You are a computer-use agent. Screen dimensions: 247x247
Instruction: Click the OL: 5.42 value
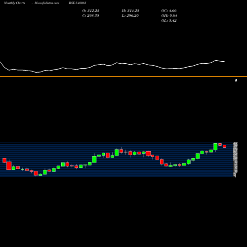169,21
